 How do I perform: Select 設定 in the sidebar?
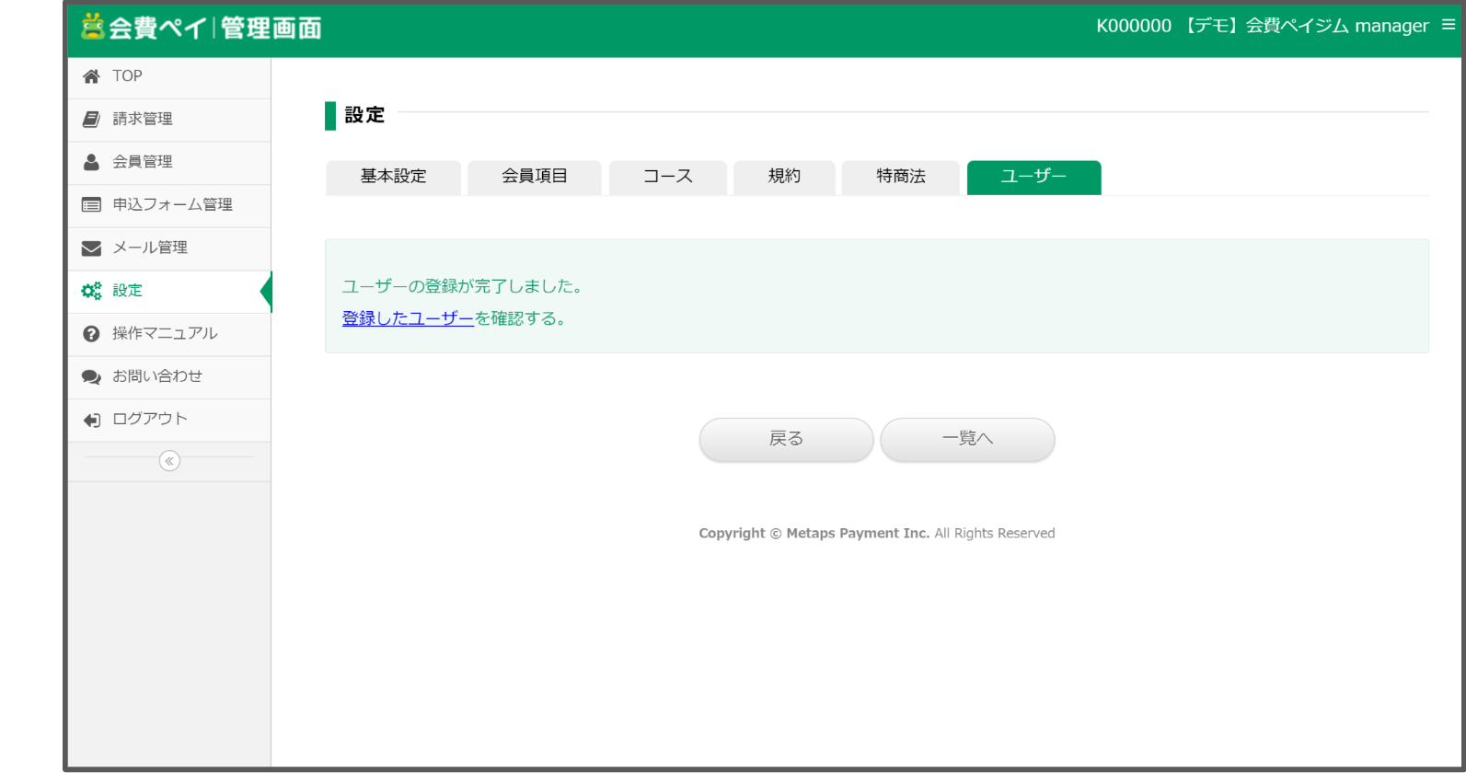coord(169,291)
